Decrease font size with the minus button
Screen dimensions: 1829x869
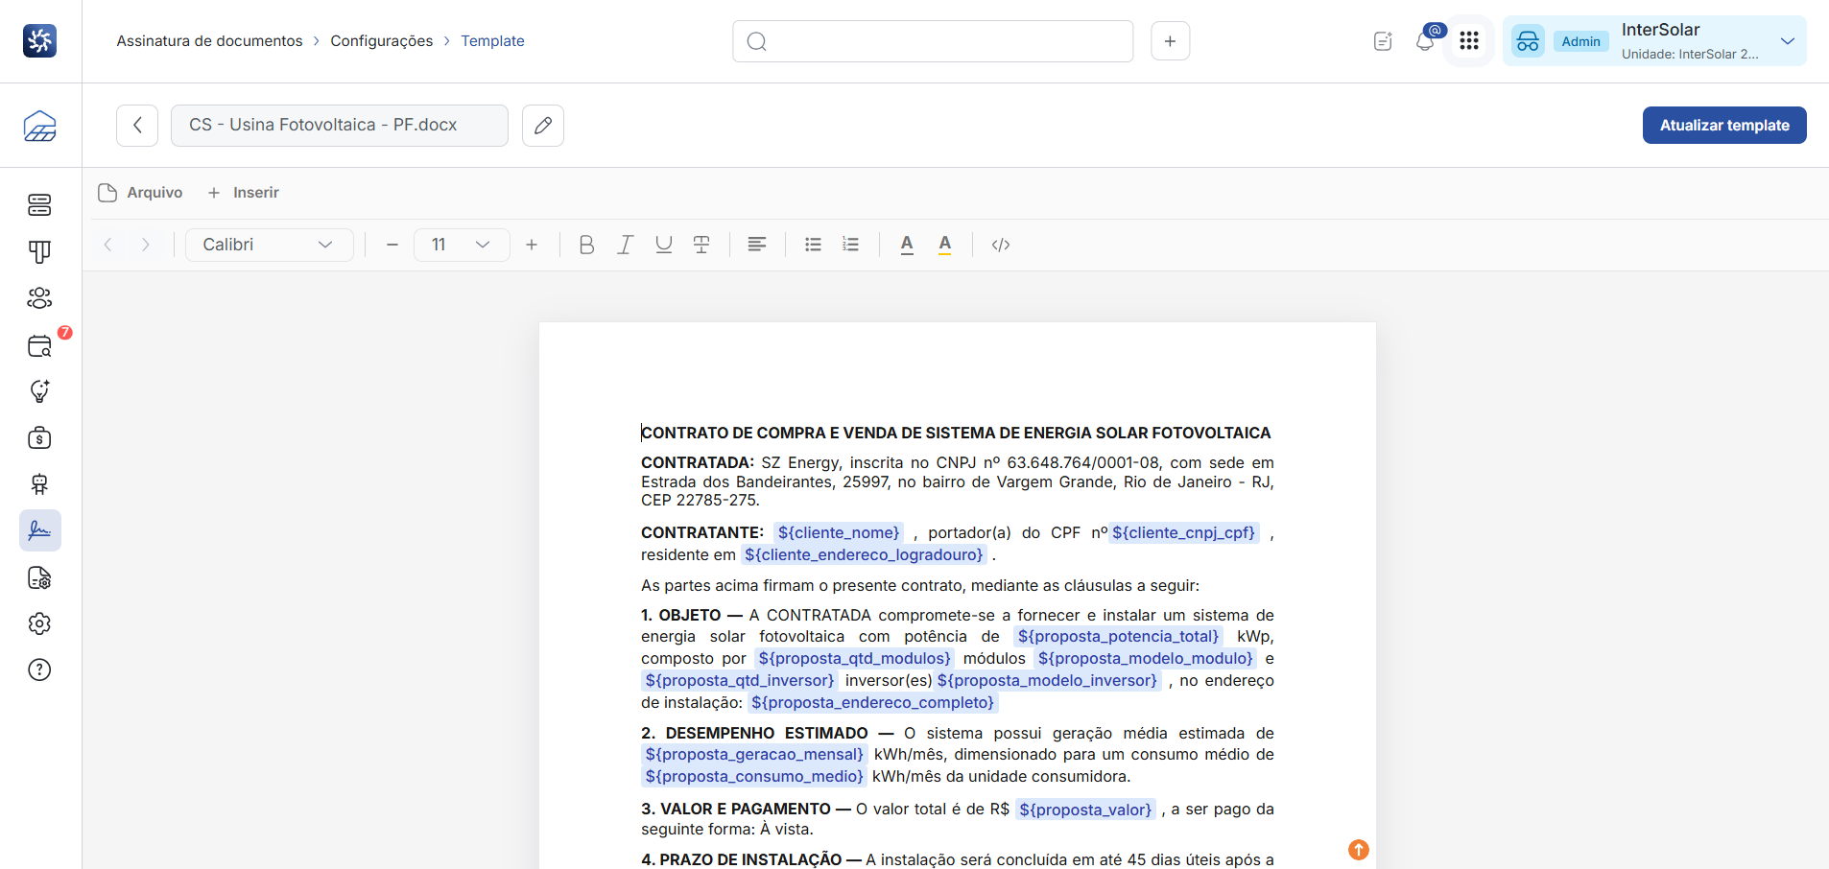point(392,245)
